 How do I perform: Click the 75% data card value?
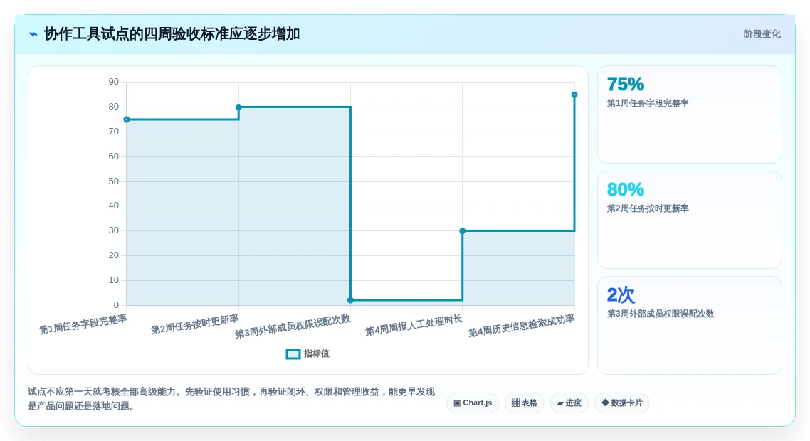(x=625, y=84)
